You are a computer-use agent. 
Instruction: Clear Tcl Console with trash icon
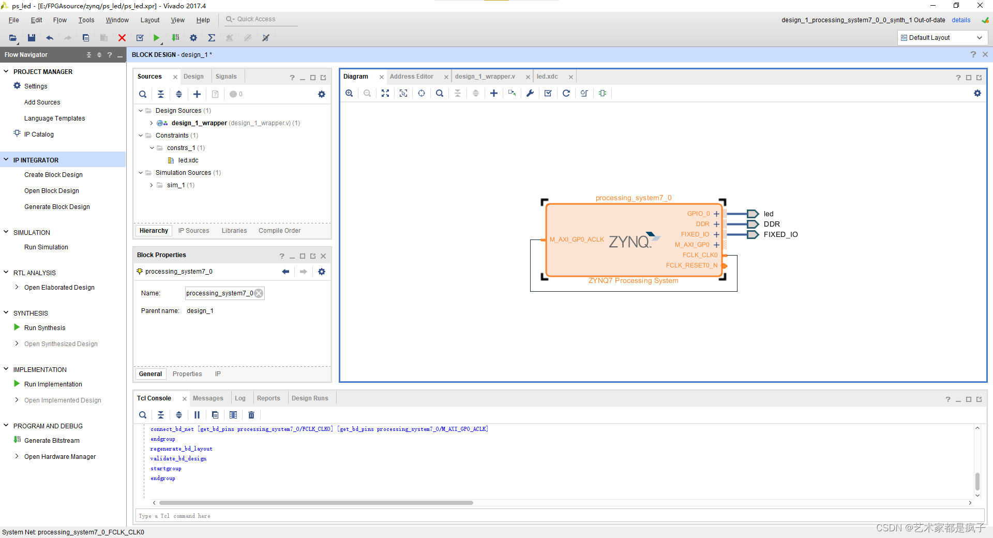(x=251, y=415)
